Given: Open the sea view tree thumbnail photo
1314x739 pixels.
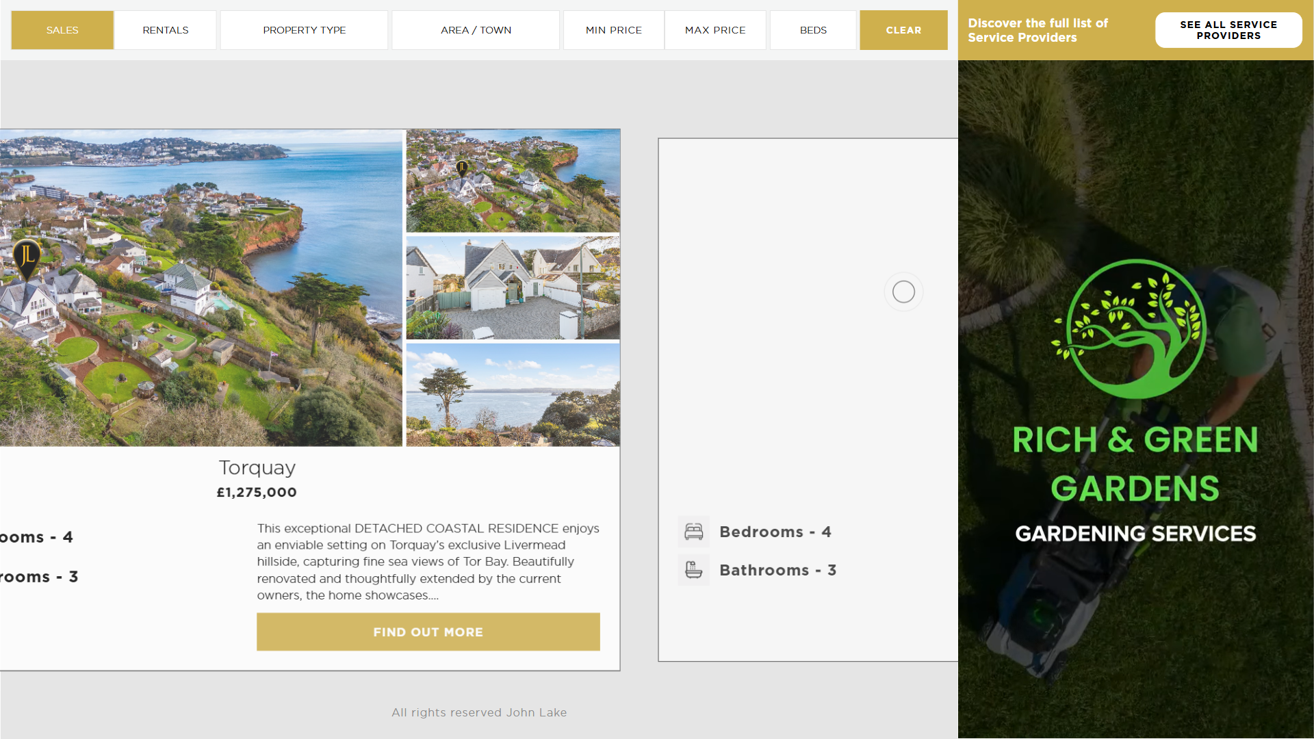Looking at the screenshot, I should click(x=513, y=395).
